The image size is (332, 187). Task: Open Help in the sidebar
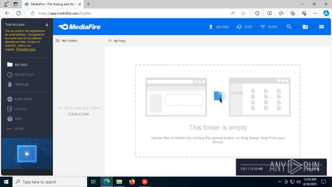[x=15, y=119]
